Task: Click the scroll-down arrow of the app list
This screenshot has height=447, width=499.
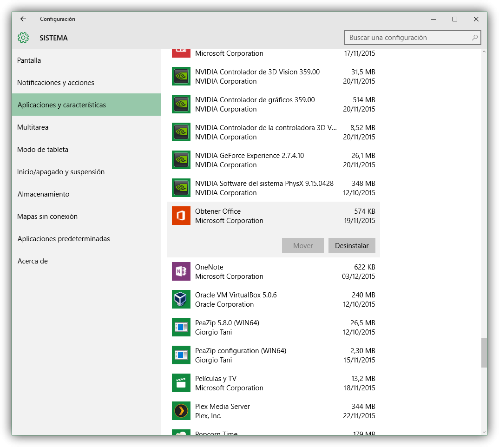Action: click(x=484, y=432)
